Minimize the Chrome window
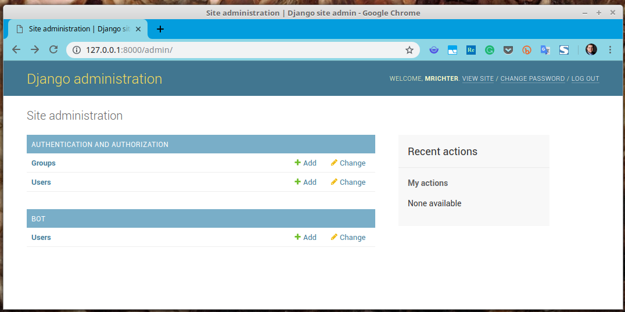This screenshot has width=625, height=312. pos(585,13)
